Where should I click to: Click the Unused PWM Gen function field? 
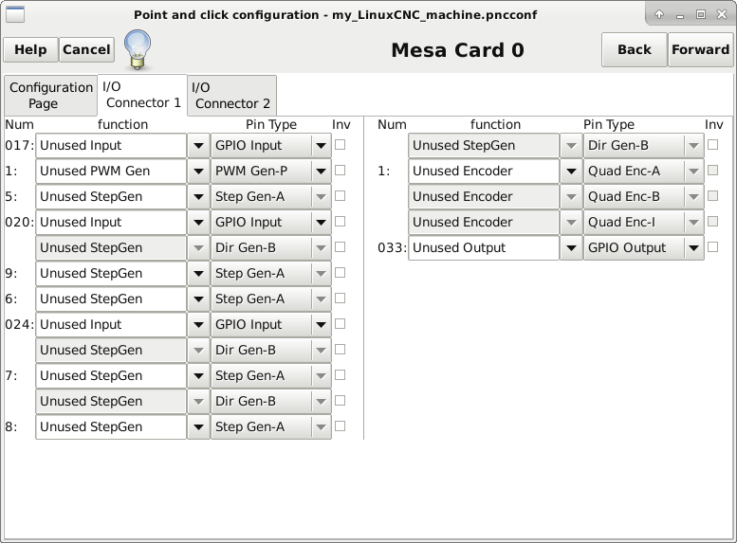tap(111, 171)
